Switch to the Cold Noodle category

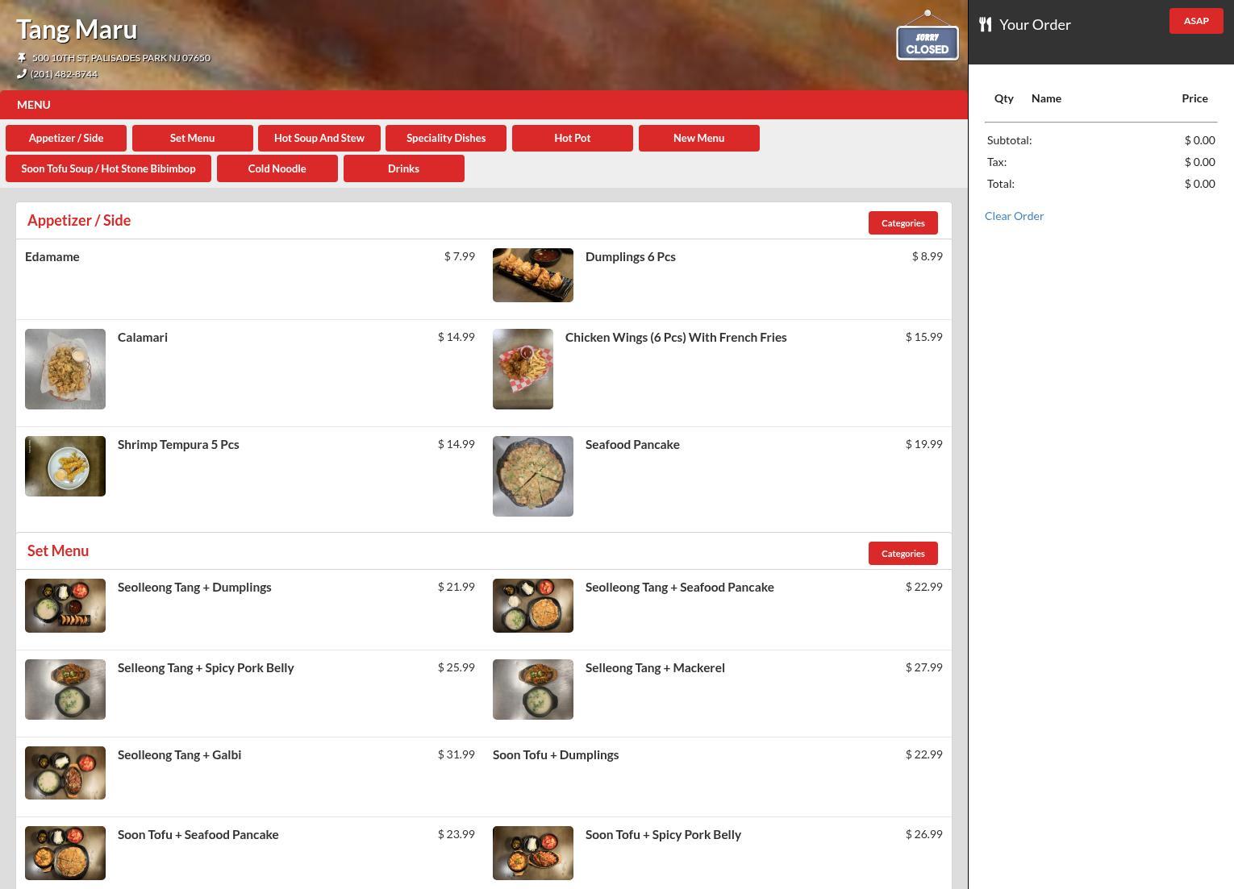277,168
